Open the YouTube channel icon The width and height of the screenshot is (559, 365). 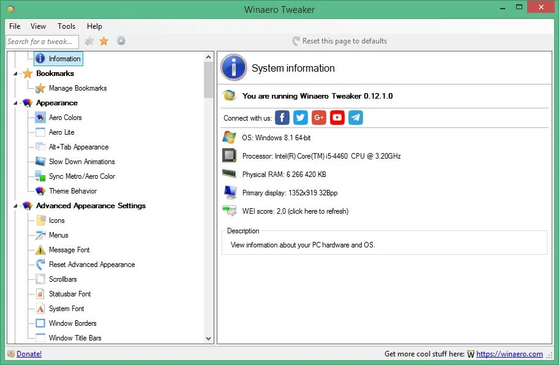[x=337, y=118]
